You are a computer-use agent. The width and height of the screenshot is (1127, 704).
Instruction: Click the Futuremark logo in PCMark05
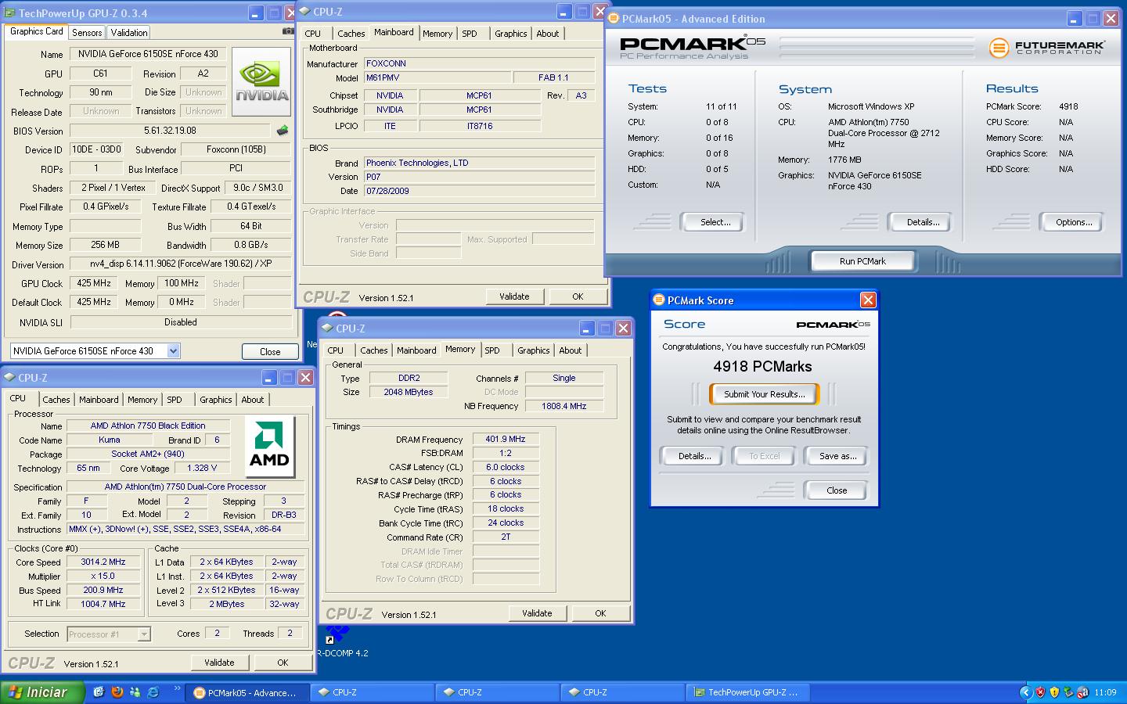coord(1048,47)
